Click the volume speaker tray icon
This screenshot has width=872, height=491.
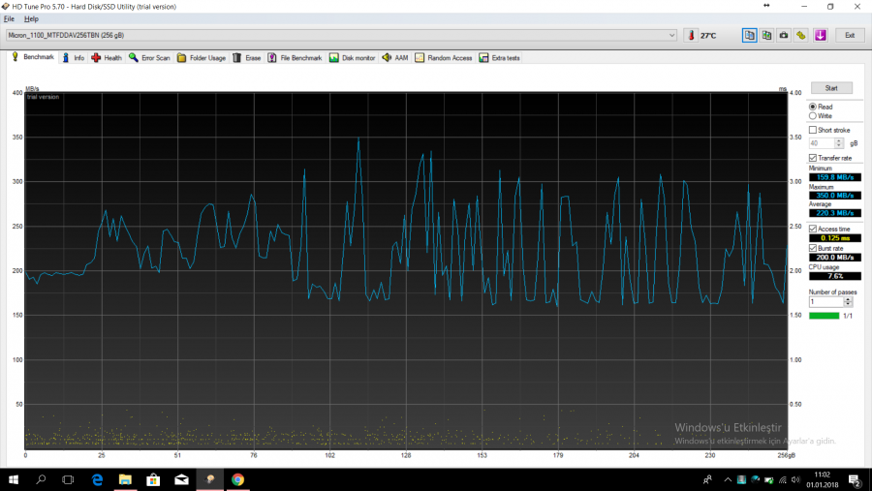(x=795, y=479)
